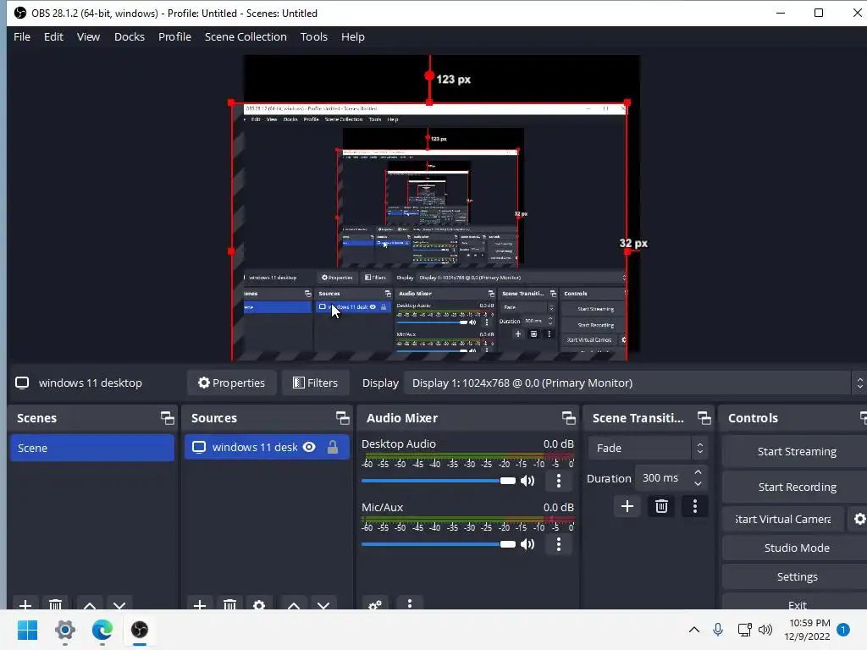Open the Help menu

pyautogui.click(x=353, y=37)
